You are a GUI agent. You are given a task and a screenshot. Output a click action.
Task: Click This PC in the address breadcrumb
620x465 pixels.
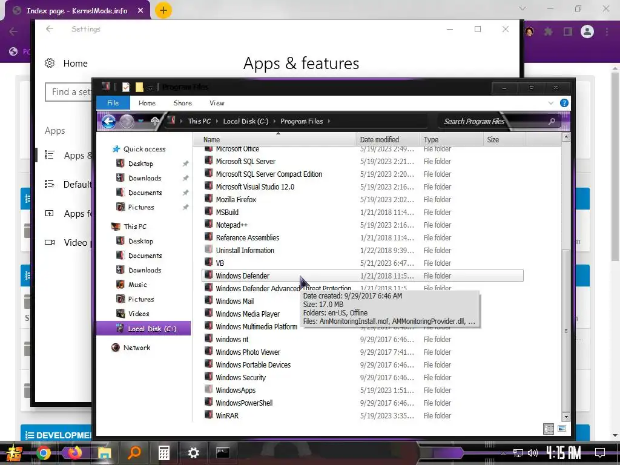point(199,121)
